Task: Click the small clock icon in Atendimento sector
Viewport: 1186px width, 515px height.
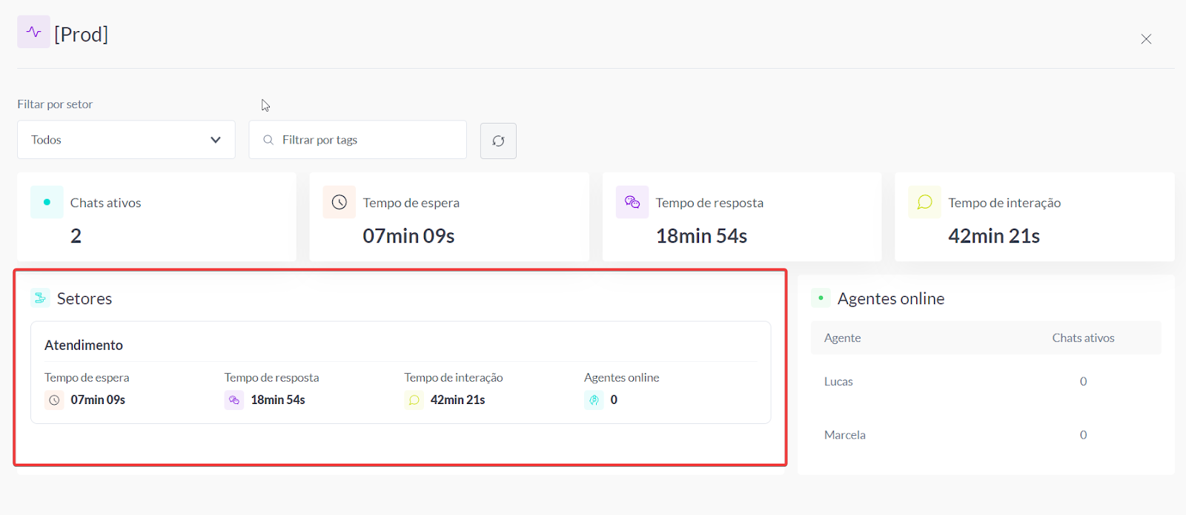Action: 54,400
